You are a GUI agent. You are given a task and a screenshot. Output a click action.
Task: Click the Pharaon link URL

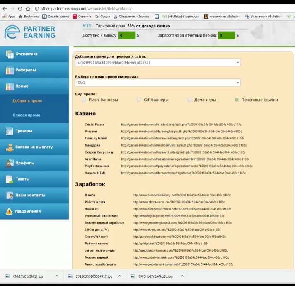pyautogui.click(x=181, y=132)
